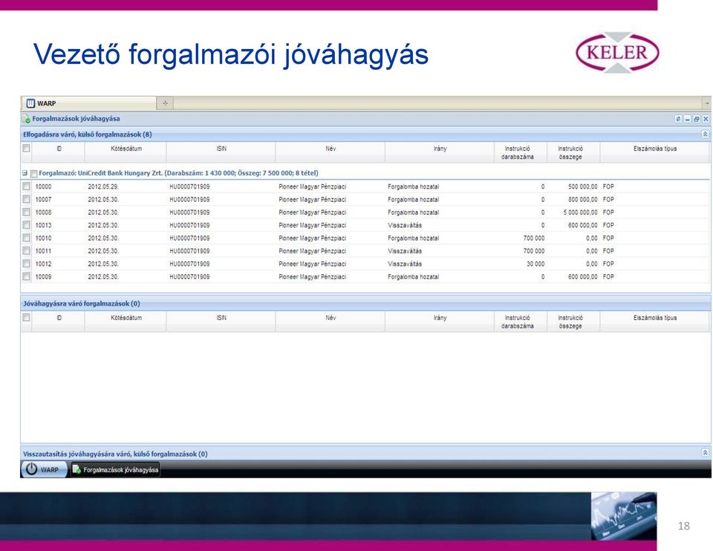
Task: Click the WARP power start button
Action: (x=43, y=469)
